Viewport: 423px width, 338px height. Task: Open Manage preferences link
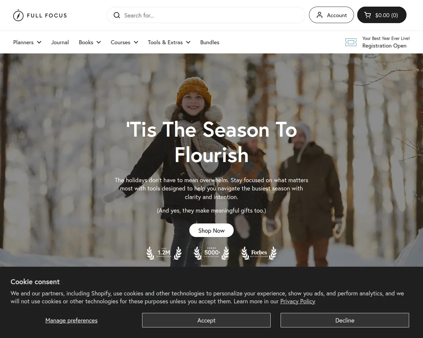71,321
